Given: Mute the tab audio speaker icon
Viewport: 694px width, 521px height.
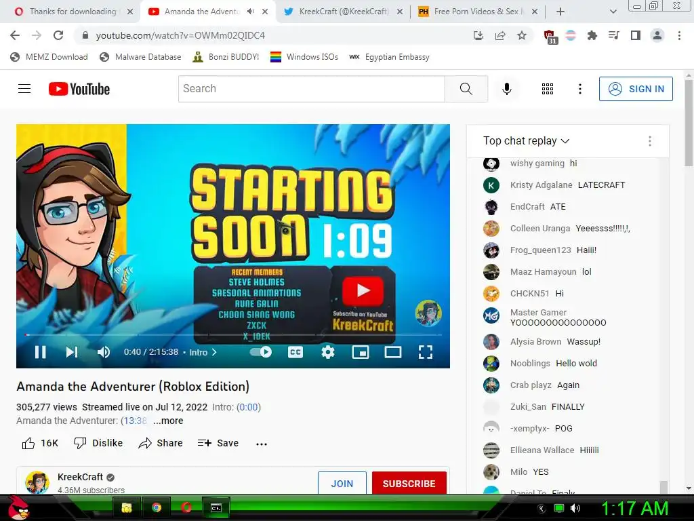Looking at the screenshot, I should [x=251, y=12].
